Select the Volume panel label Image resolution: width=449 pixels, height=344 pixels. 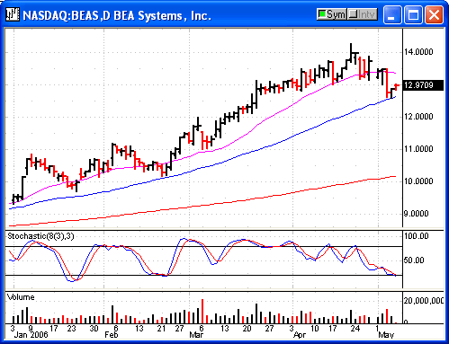click(21, 297)
